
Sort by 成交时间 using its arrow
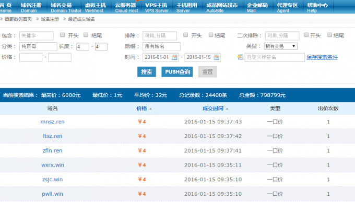coord(227,109)
